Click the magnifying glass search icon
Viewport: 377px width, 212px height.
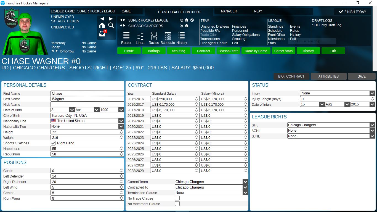(111, 25)
